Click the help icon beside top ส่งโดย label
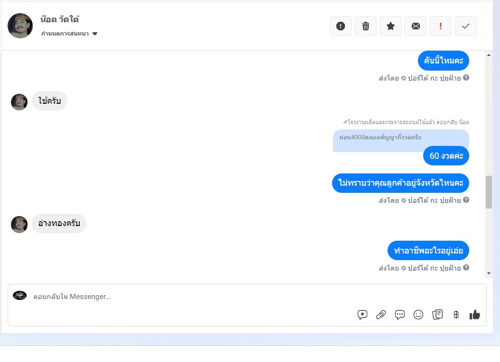Viewport: 500px width, 362px height. pyautogui.click(x=466, y=77)
